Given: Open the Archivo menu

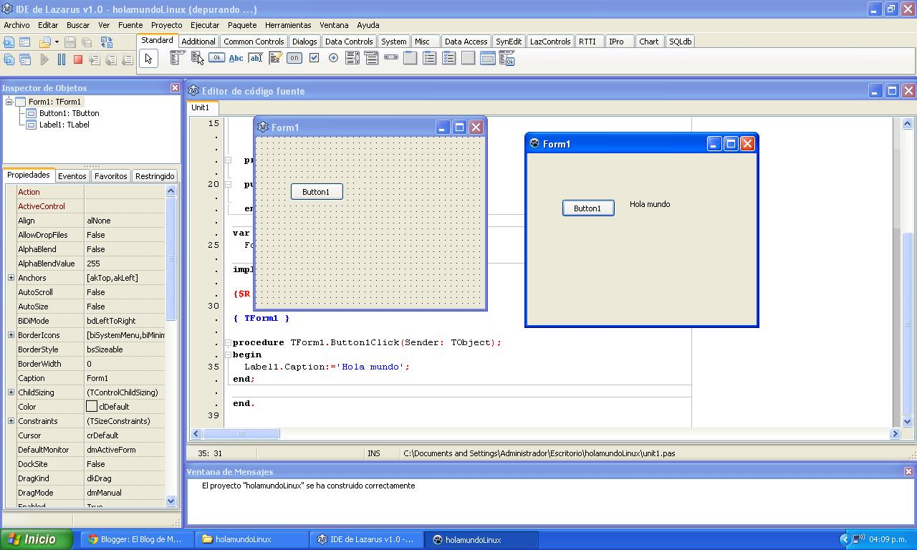Looking at the screenshot, I should click(16, 25).
